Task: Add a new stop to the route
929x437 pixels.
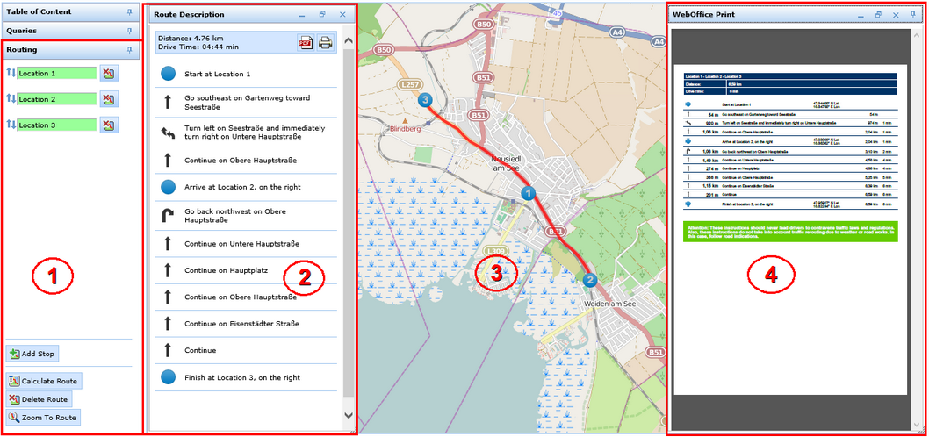Action: tap(32, 355)
